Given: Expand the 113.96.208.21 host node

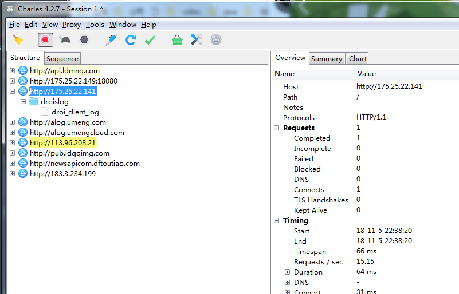Looking at the screenshot, I should point(12,142).
